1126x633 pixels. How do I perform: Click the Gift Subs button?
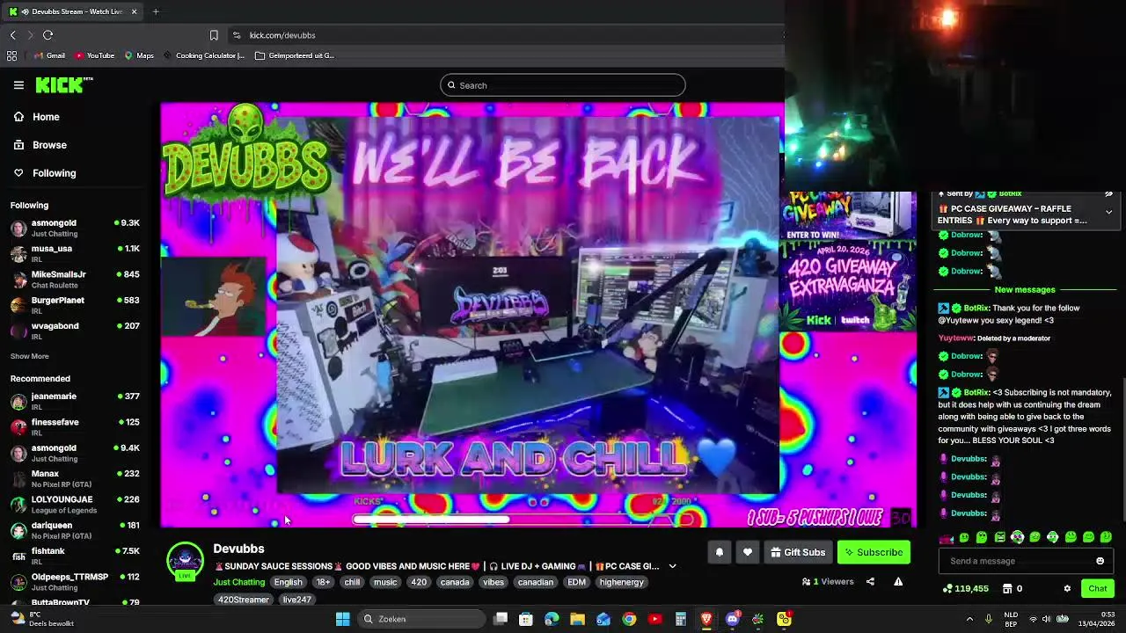797,552
